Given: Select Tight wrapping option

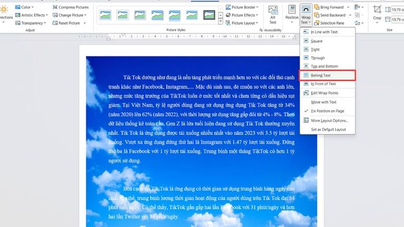Looking at the screenshot, I should point(327,50).
